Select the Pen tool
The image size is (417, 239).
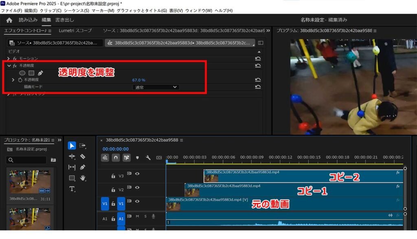(83, 167)
